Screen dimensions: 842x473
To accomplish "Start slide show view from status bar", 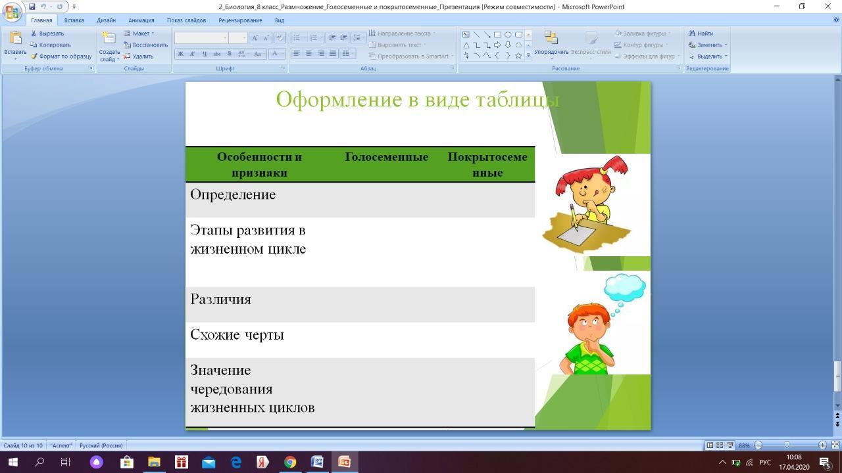I will click(x=730, y=445).
